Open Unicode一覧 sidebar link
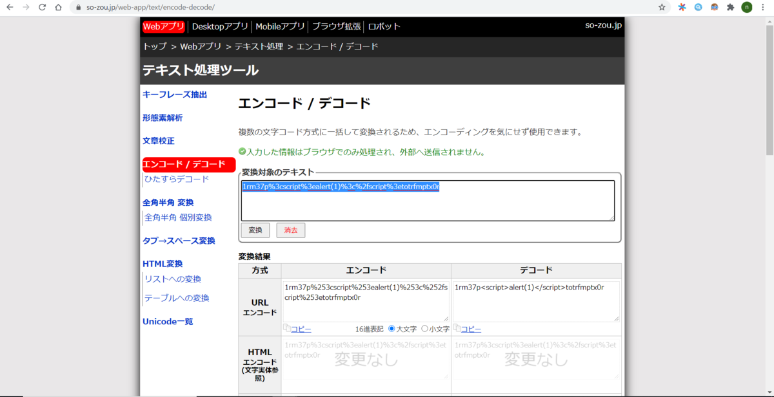The image size is (774, 397). click(x=168, y=321)
